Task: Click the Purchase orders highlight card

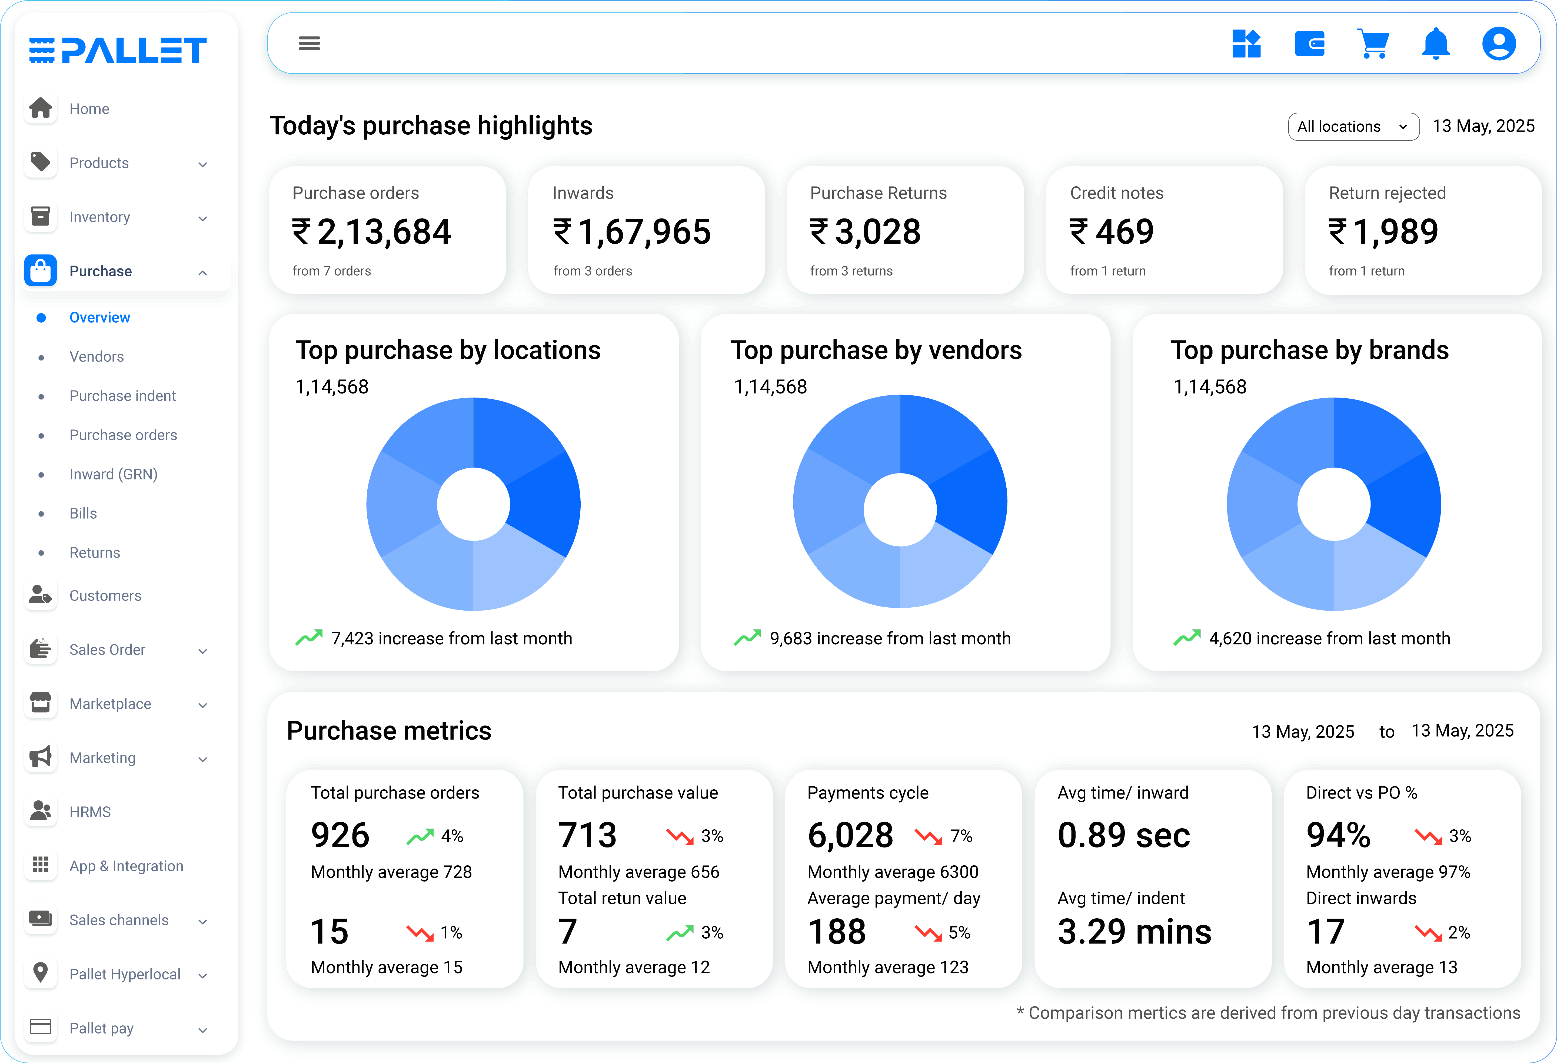Action: pos(387,230)
